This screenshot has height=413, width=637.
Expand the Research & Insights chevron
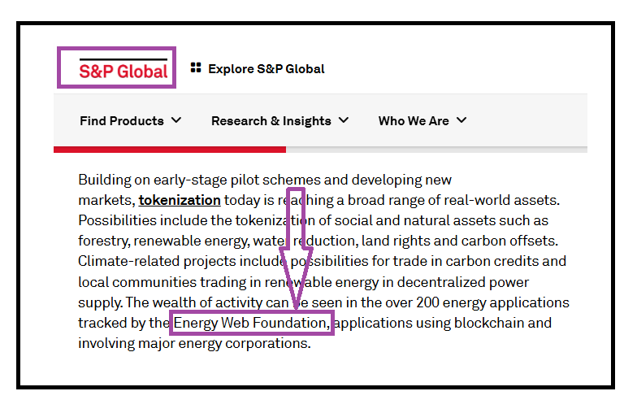344,120
